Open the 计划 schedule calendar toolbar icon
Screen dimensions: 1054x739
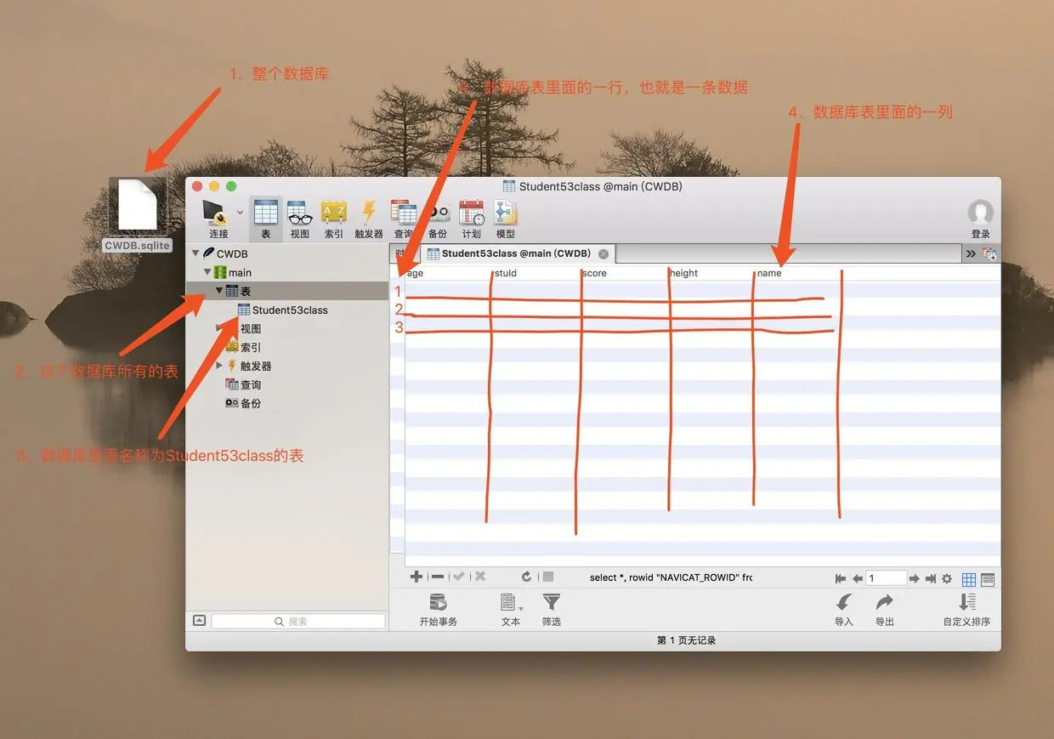[x=471, y=213]
